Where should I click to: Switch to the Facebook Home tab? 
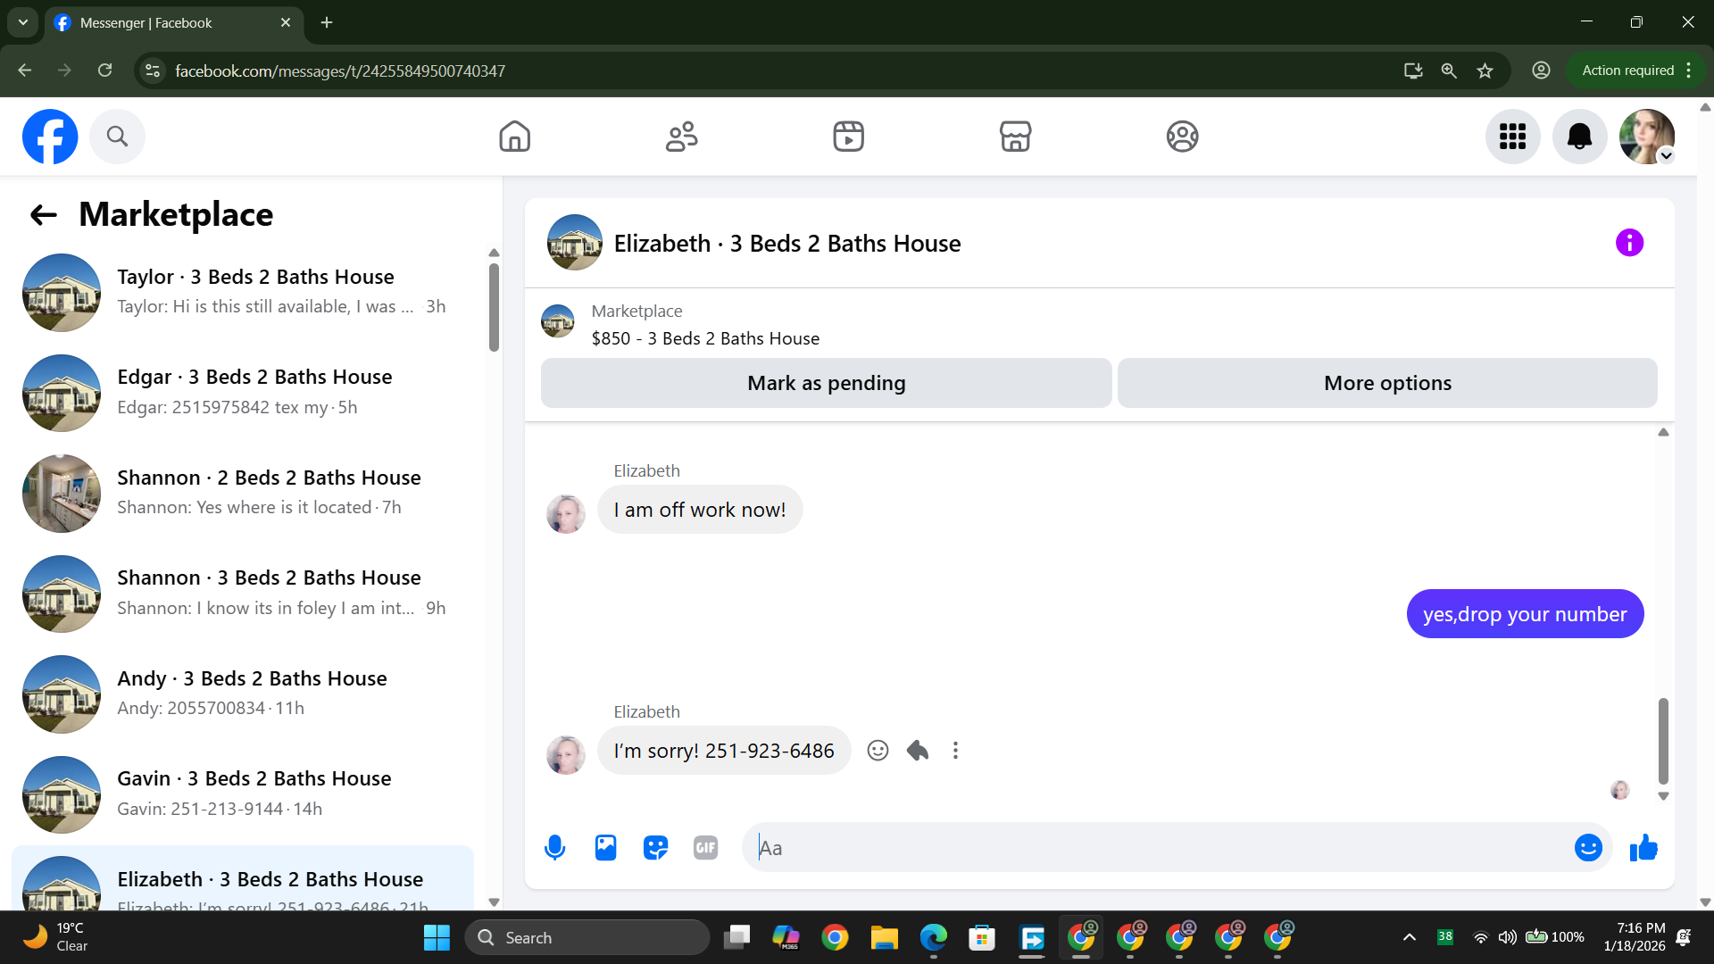(514, 137)
